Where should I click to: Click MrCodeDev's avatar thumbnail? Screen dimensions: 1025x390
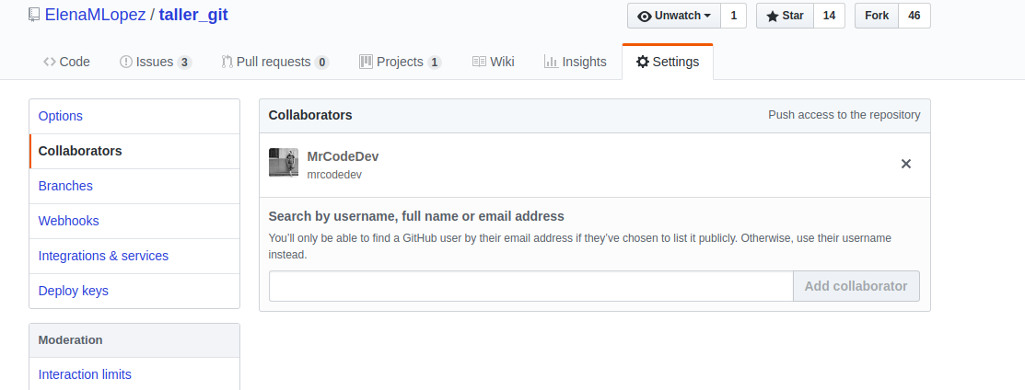(284, 162)
